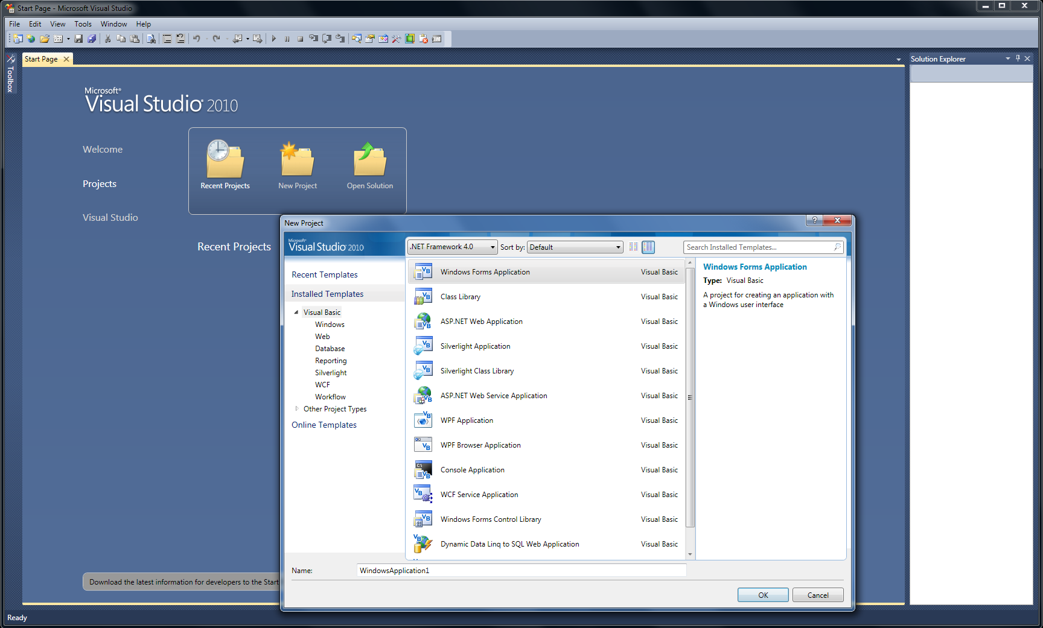Select the Windows tree item

[330, 325]
